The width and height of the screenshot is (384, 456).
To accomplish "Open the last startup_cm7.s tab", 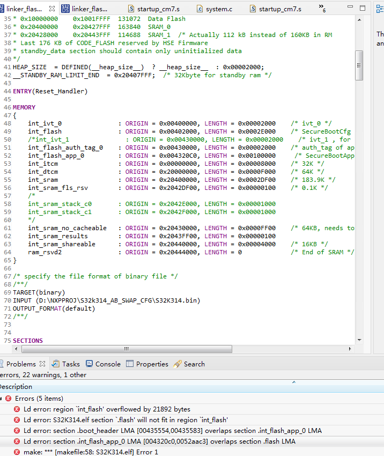I will [276, 9].
